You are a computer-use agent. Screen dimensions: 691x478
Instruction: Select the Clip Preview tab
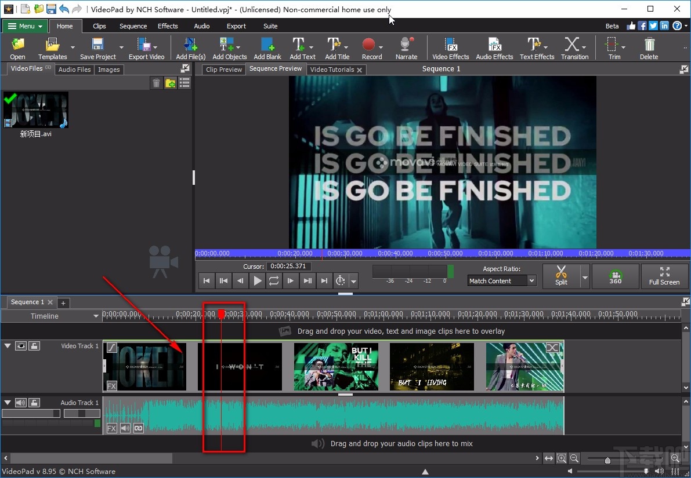pyautogui.click(x=223, y=69)
